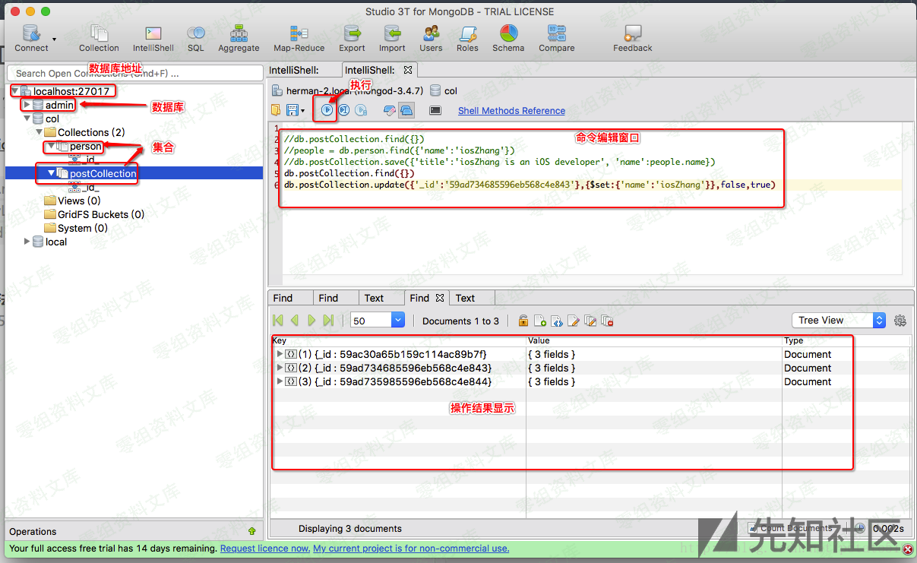
Task: Open the Shell Methods Reference link
Action: pos(511,110)
